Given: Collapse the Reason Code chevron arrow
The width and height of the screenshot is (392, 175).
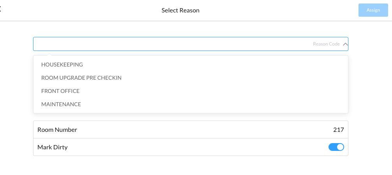Looking at the screenshot, I should pos(345,44).
